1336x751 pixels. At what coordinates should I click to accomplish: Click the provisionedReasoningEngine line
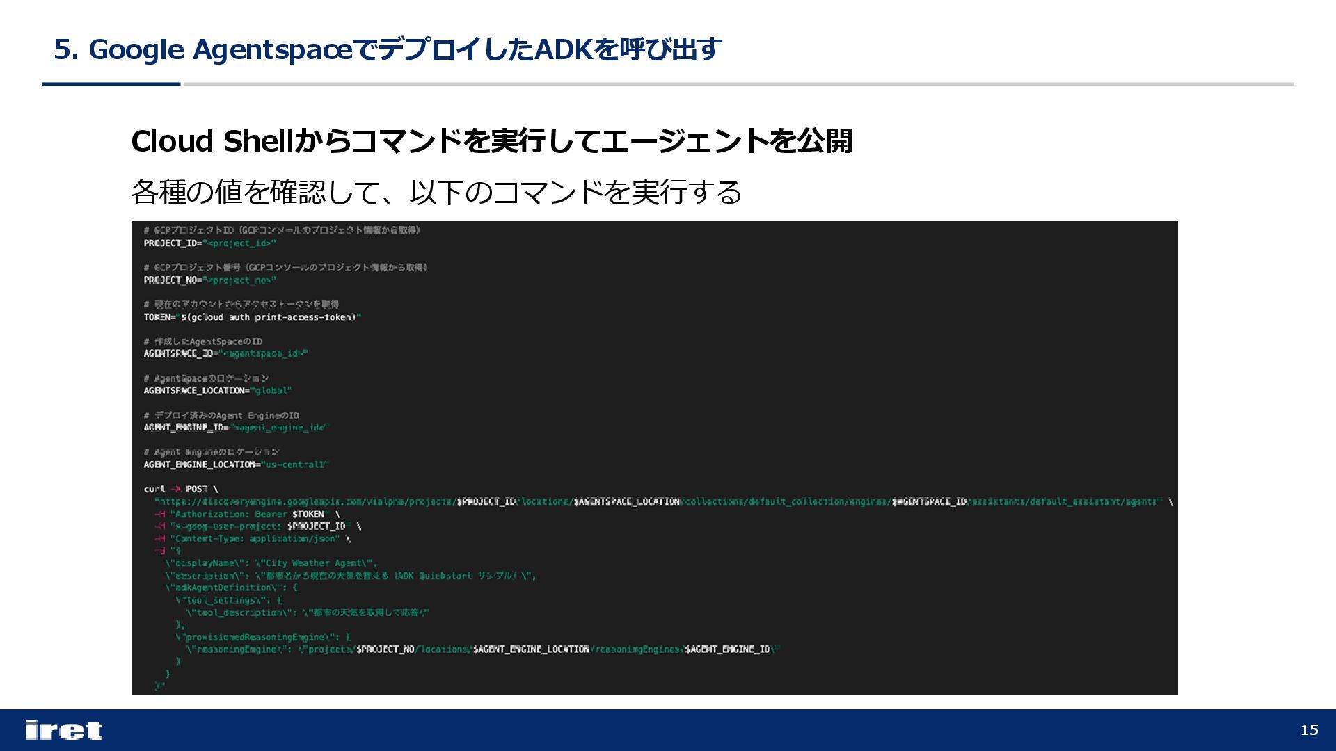(263, 637)
